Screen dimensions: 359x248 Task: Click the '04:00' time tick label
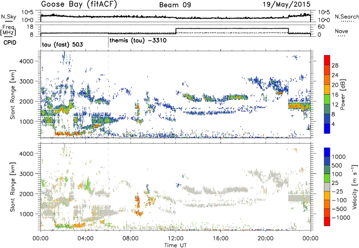pos(85,239)
